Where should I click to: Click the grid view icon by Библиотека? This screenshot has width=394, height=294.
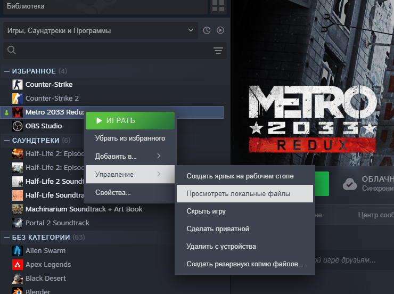click(218, 5)
